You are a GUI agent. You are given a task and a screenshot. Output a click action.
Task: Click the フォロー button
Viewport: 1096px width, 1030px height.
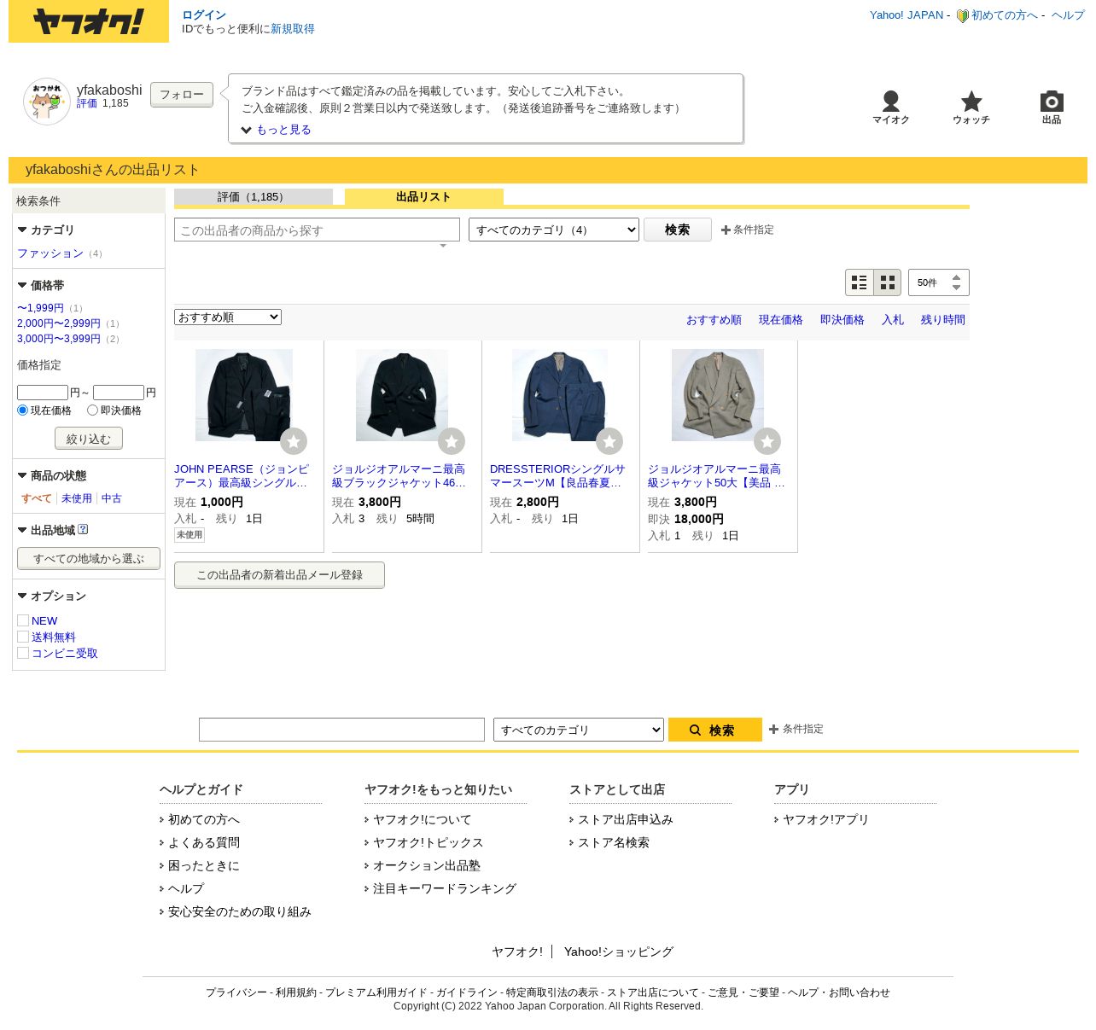pos(182,95)
